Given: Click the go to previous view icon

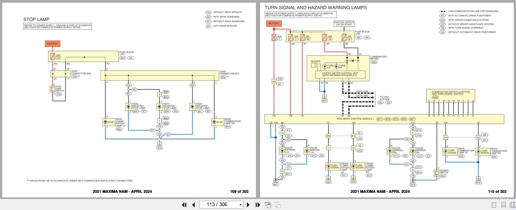Looking at the screenshot, I should point(268,205).
